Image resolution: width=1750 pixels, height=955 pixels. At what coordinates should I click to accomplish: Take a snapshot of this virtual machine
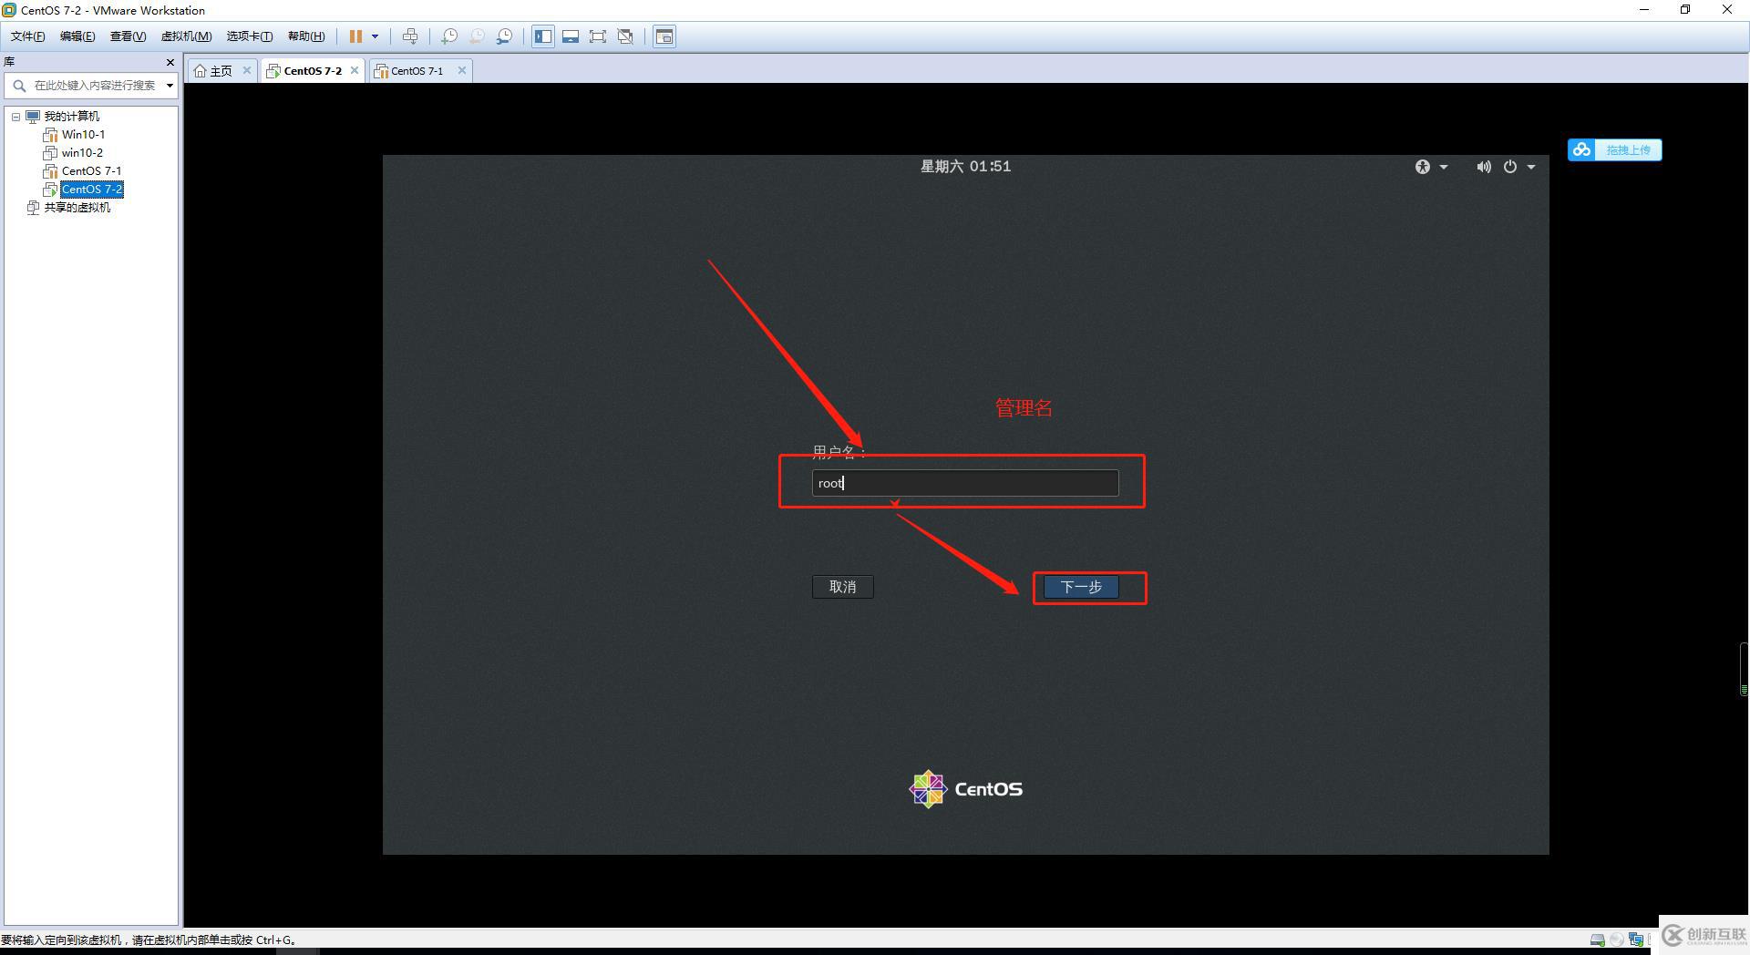pos(449,36)
